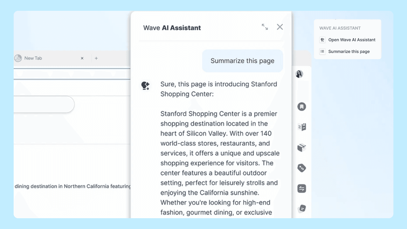This screenshot has width=407, height=229.
Task: Click the AI assistant lightbulb avatar
Action: click(146, 86)
